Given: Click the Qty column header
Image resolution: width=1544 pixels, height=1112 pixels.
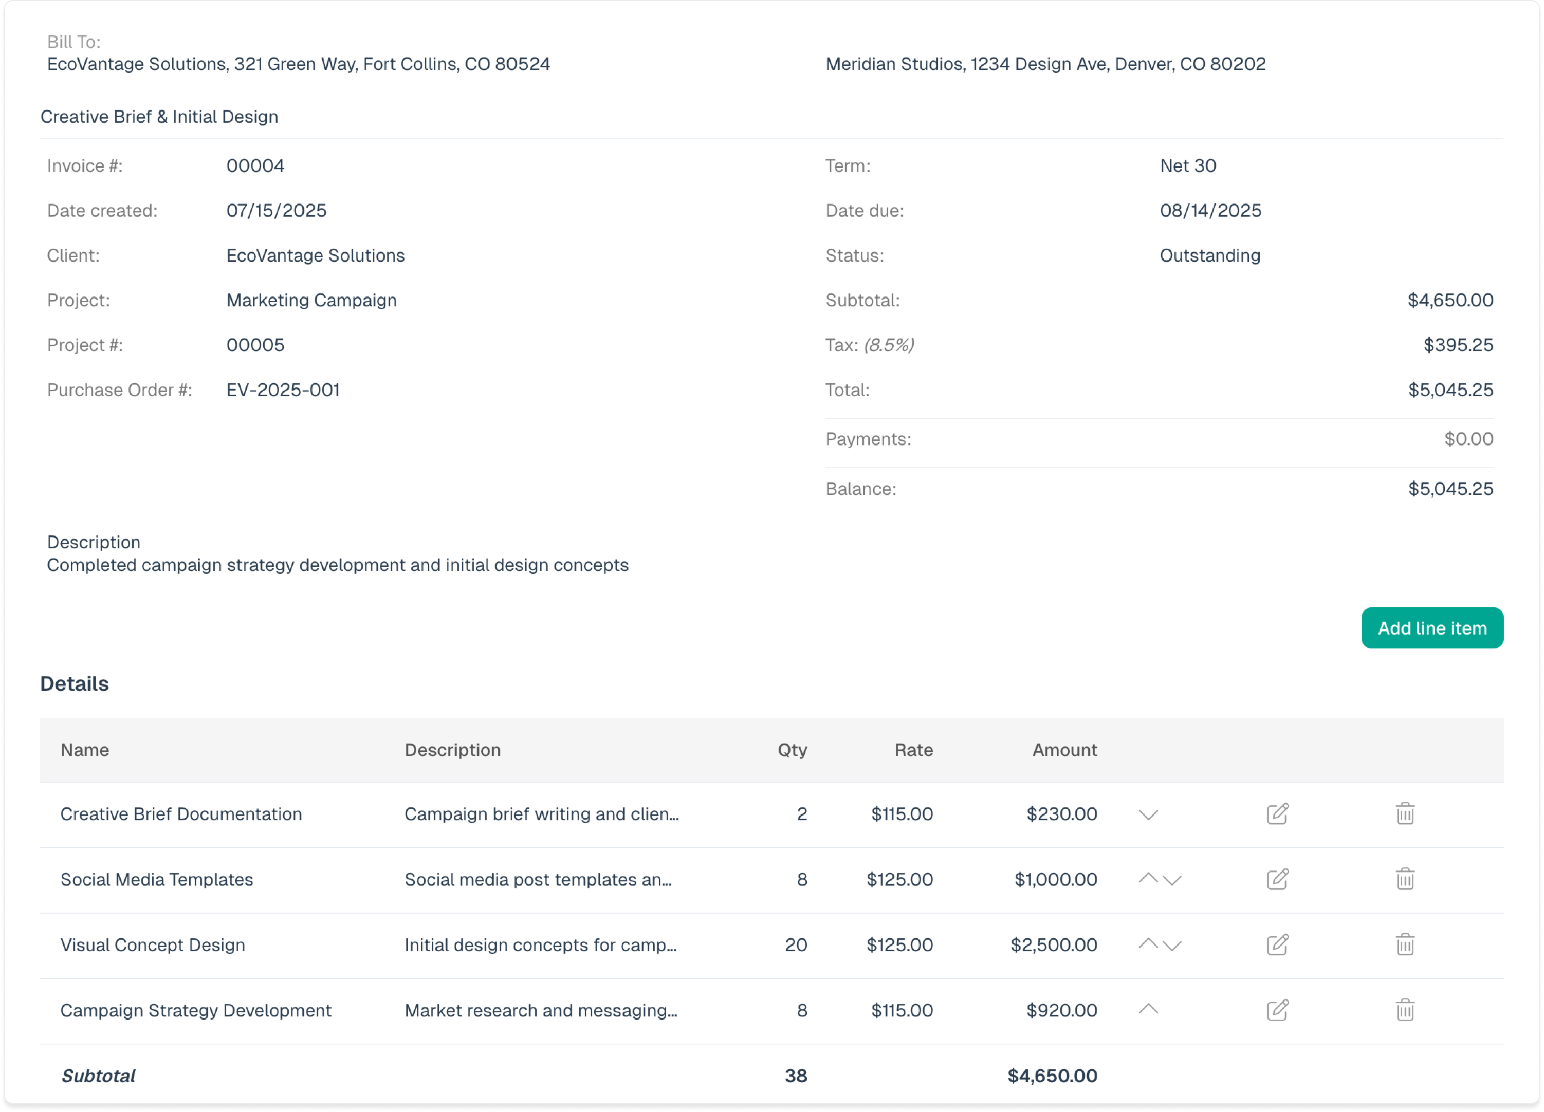Looking at the screenshot, I should (x=793, y=751).
